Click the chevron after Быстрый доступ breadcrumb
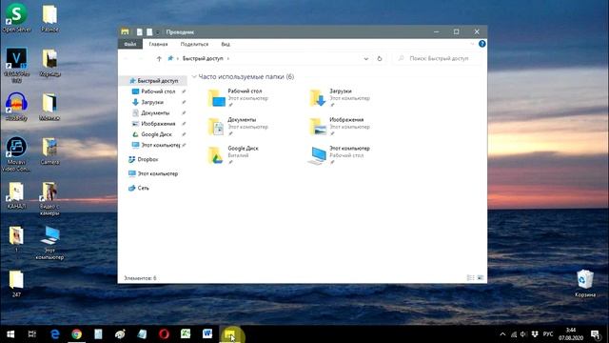This screenshot has width=609, height=343. (228, 59)
